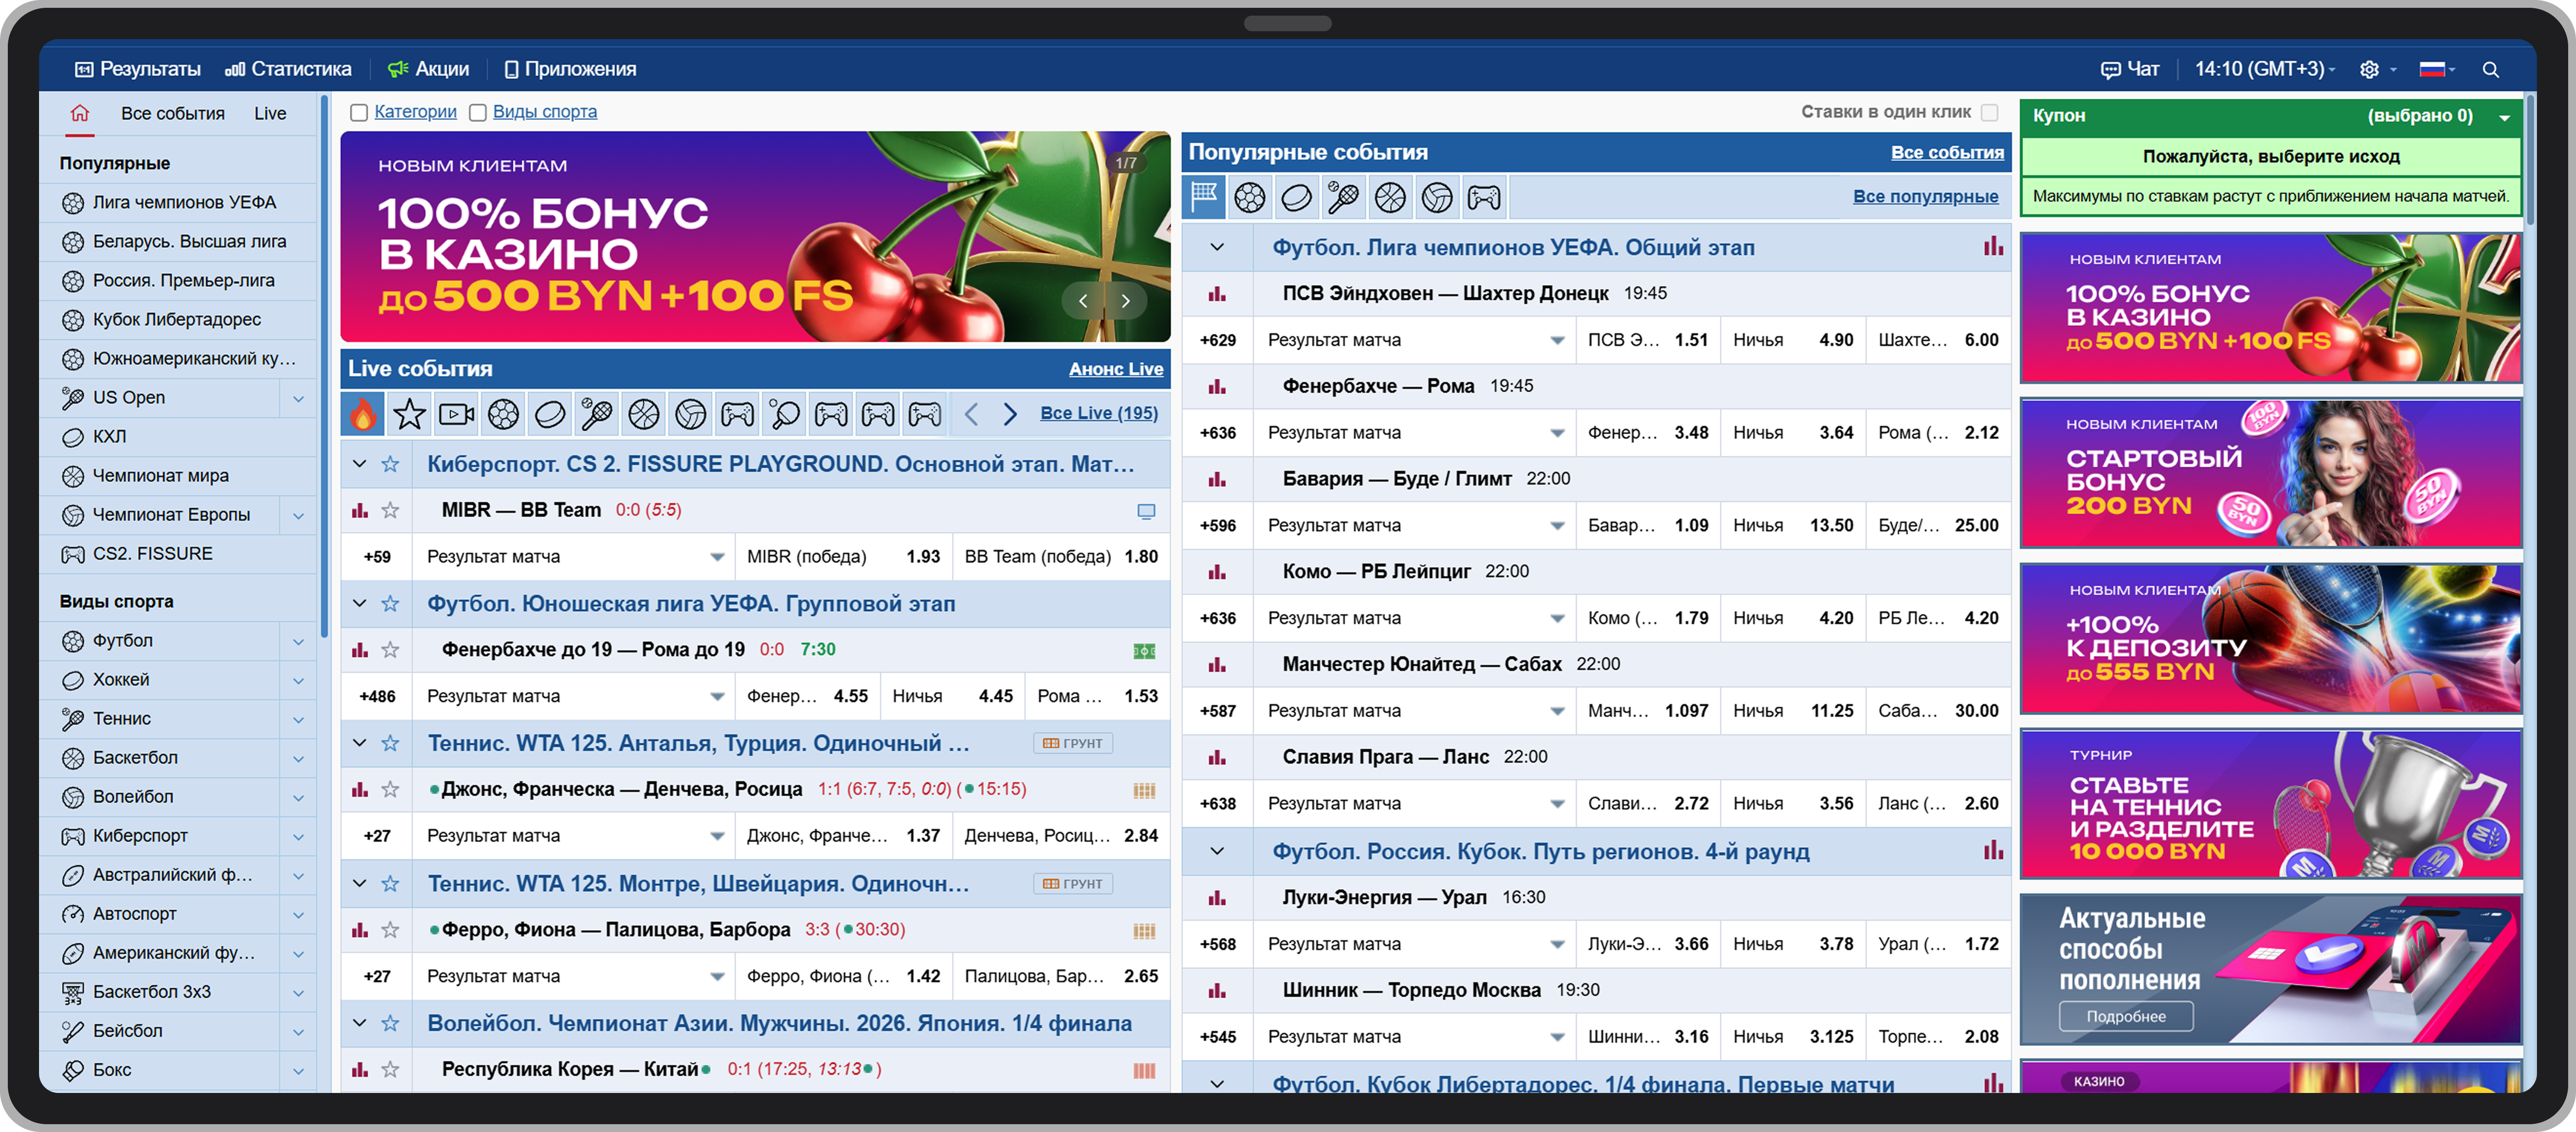Filter Популярные события by hockey puck icon
This screenshot has height=1132, width=2576.
click(1297, 197)
